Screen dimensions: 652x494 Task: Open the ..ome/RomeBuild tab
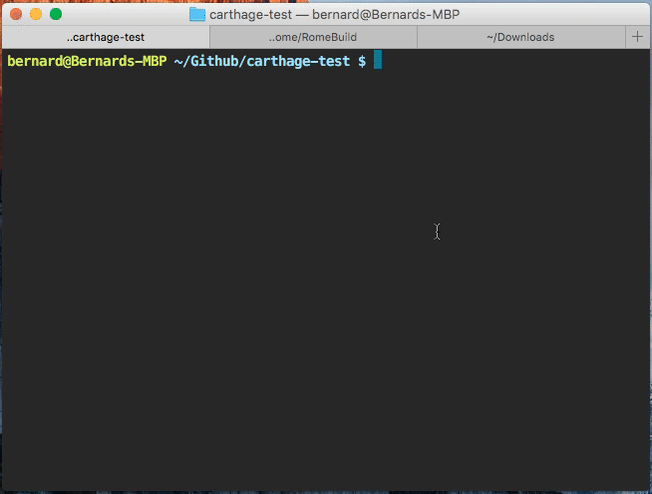click(x=313, y=37)
